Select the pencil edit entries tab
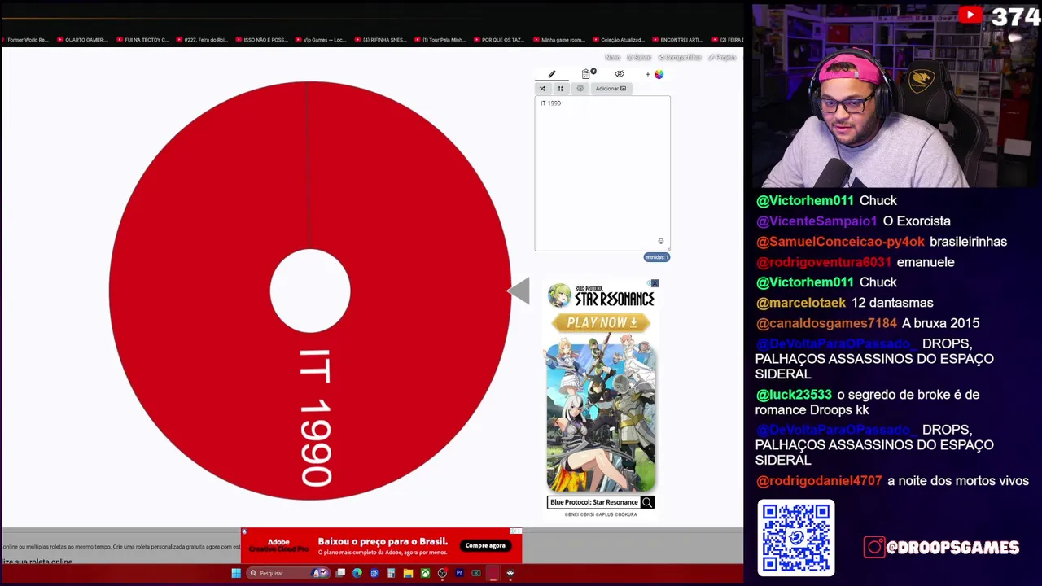The height and width of the screenshot is (586, 1042). pos(552,74)
